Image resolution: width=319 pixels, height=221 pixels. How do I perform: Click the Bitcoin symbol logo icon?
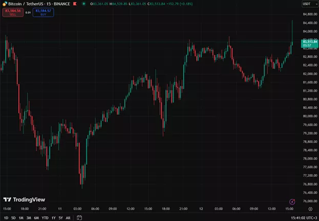pyautogui.click(x=4, y=5)
